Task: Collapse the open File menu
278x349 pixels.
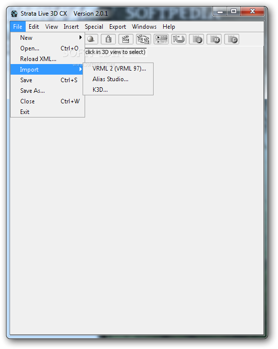Action: click(x=18, y=27)
